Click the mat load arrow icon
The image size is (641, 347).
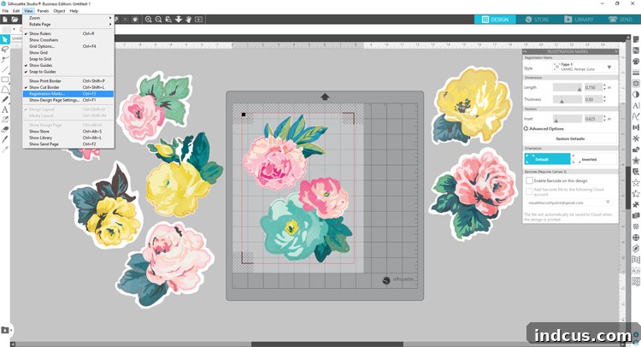[x=325, y=97]
